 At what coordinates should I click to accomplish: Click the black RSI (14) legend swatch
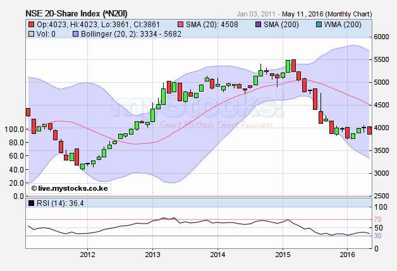point(30,203)
